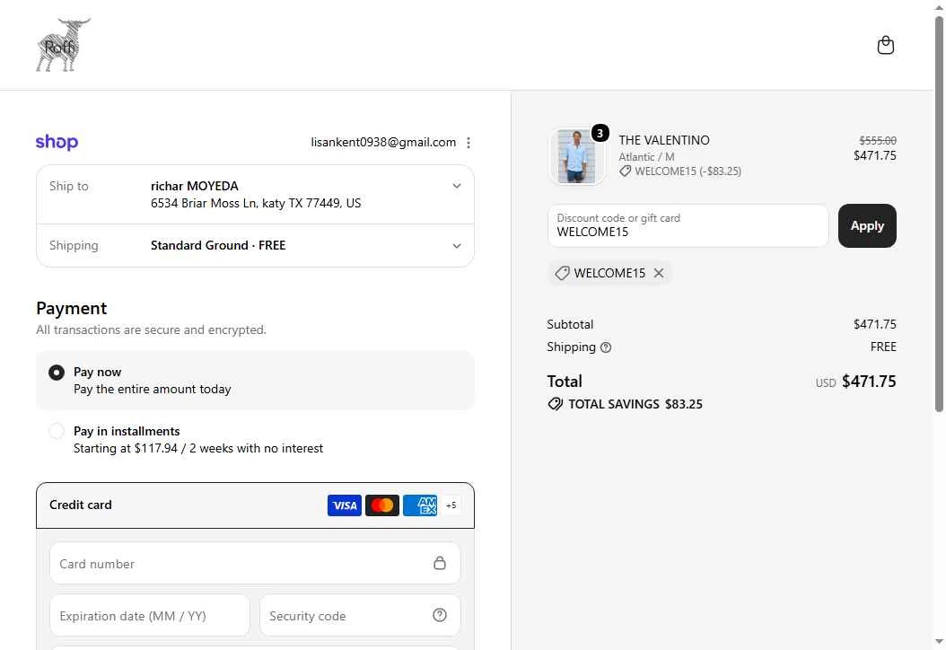Select the Pay in installments option
This screenshot has width=946, height=650.
57,431
